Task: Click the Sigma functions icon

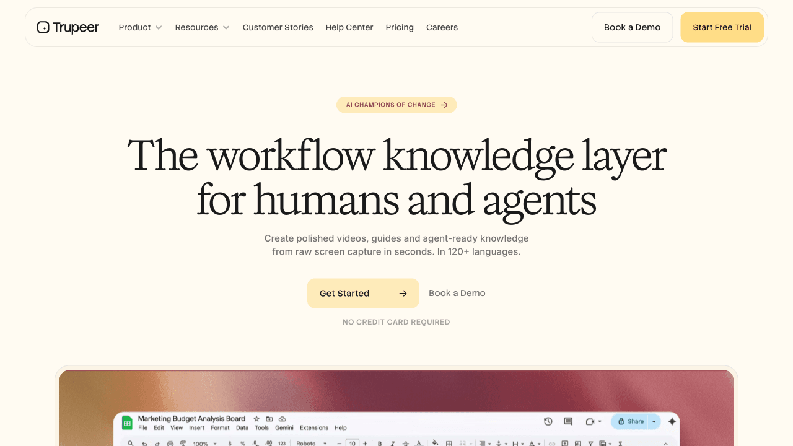Action: pos(620,444)
